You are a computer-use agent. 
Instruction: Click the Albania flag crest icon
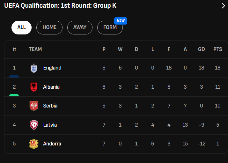[x=33, y=87]
